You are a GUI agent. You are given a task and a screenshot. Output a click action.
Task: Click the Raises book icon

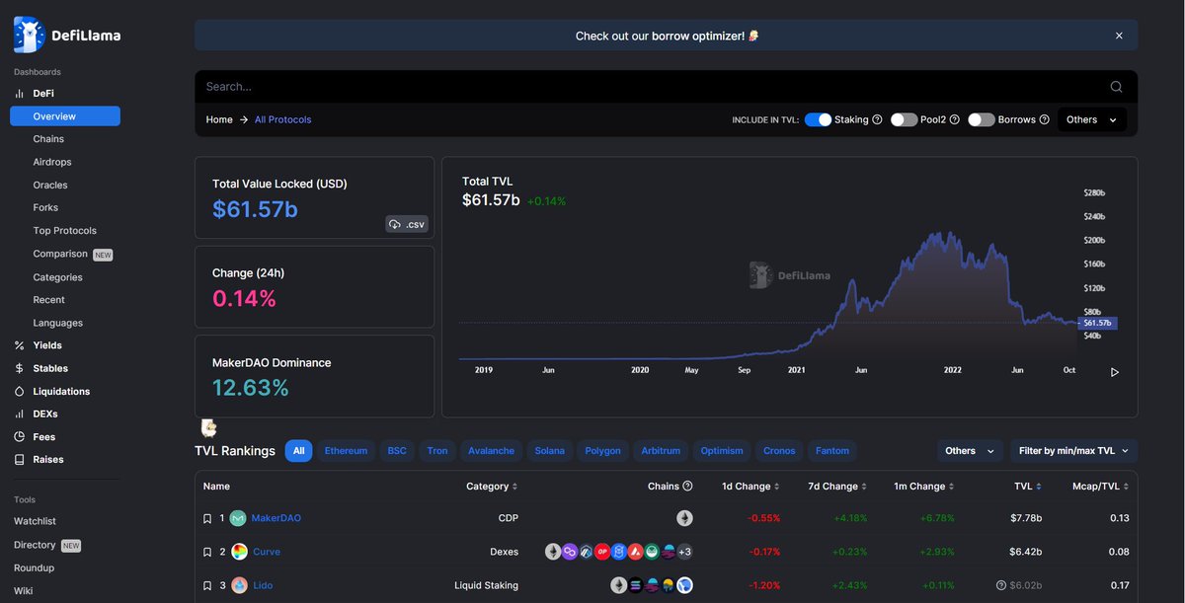pyautogui.click(x=20, y=460)
